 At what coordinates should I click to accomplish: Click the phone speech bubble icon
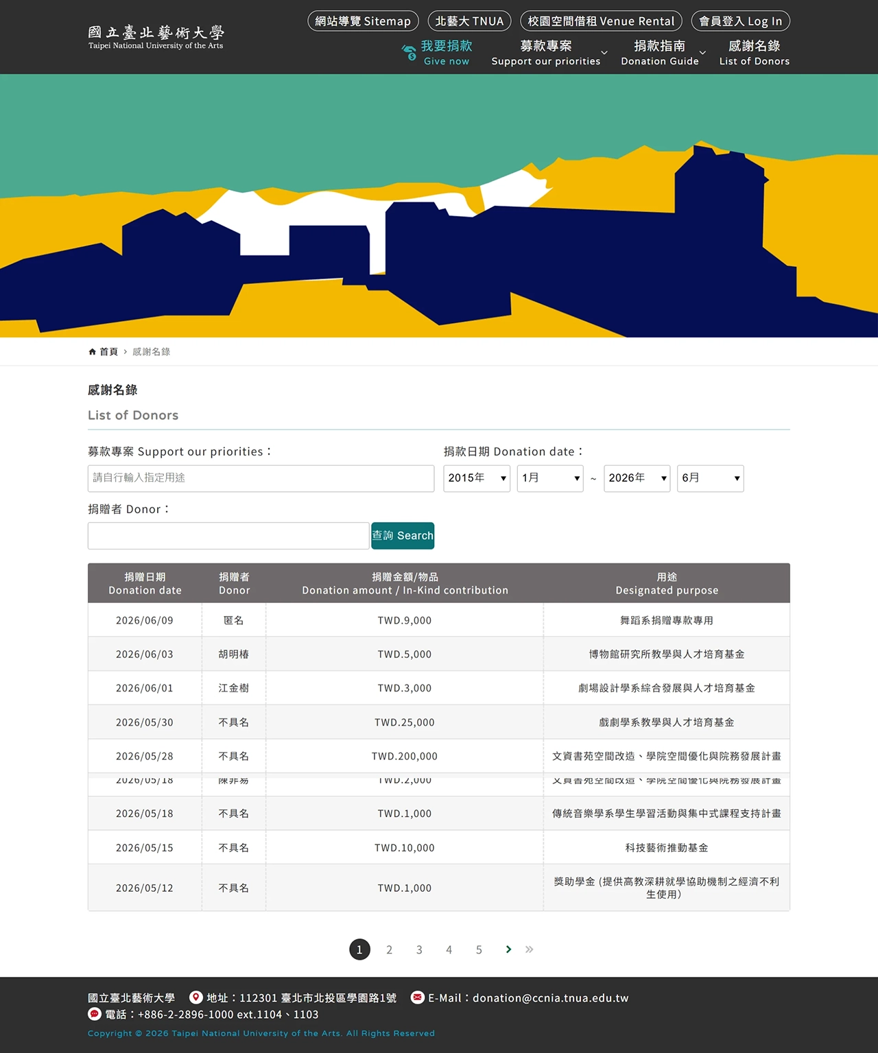[95, 1014]
